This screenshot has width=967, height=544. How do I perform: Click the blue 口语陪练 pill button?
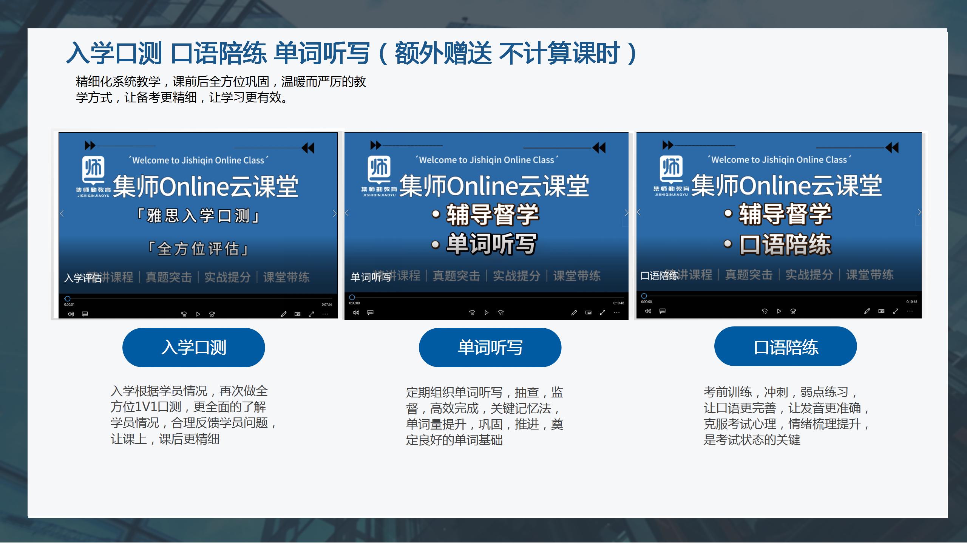pyautogui.click(x=786, y=346)
